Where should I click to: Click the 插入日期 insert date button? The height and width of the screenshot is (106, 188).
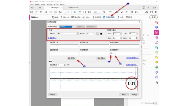coord(101,58)
